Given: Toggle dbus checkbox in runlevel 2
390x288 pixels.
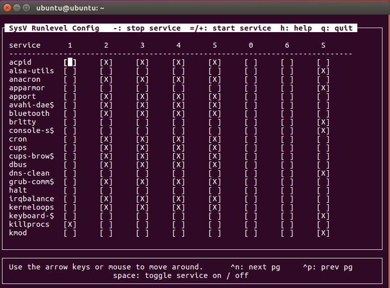Looking at the screenshot, I should 106,165.
